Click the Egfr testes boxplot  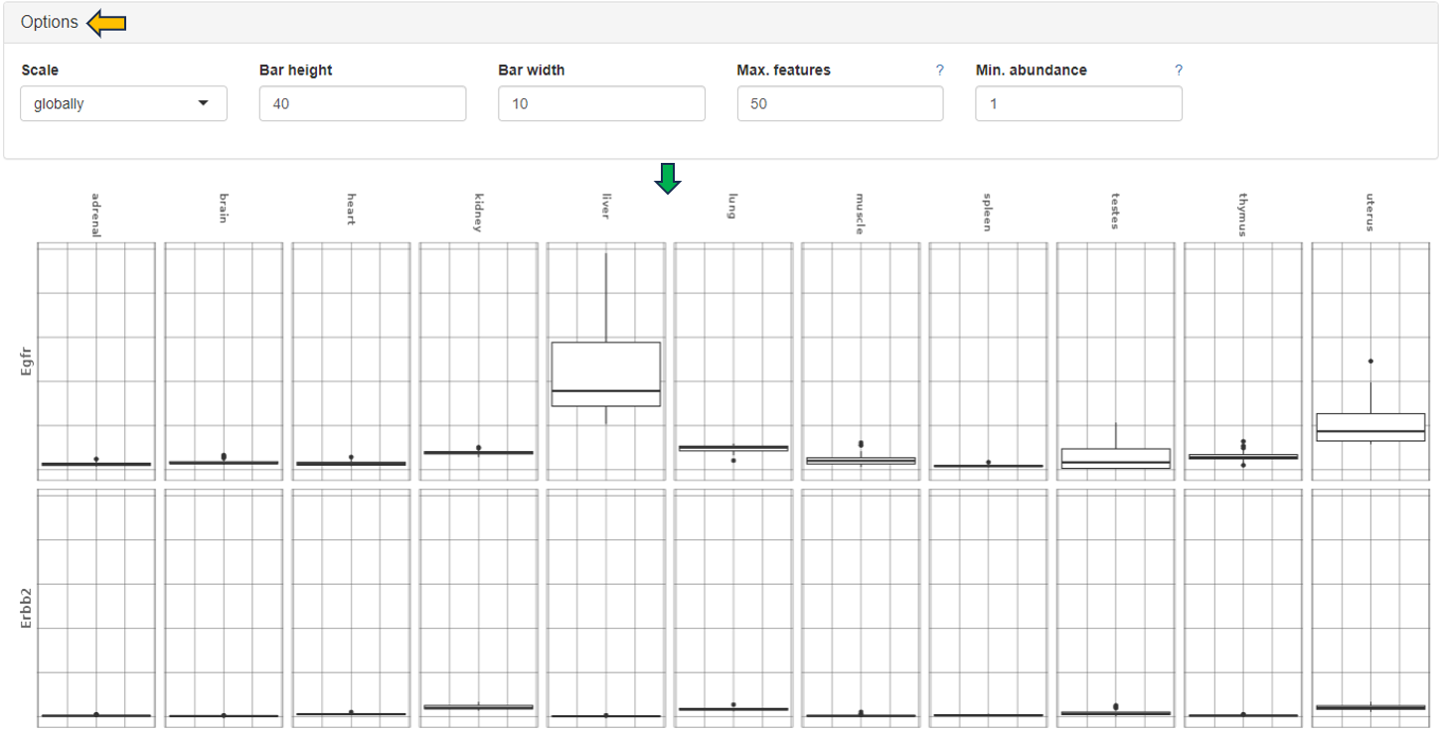[x=1115, y=458]
